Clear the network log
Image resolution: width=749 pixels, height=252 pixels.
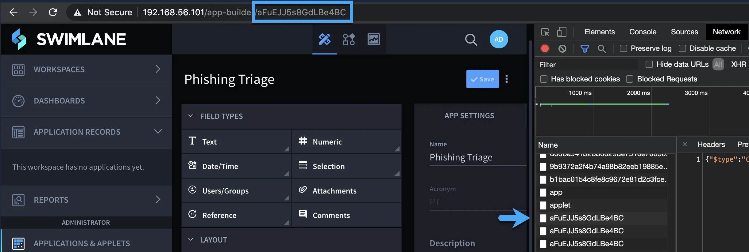(x=562, y=48)
